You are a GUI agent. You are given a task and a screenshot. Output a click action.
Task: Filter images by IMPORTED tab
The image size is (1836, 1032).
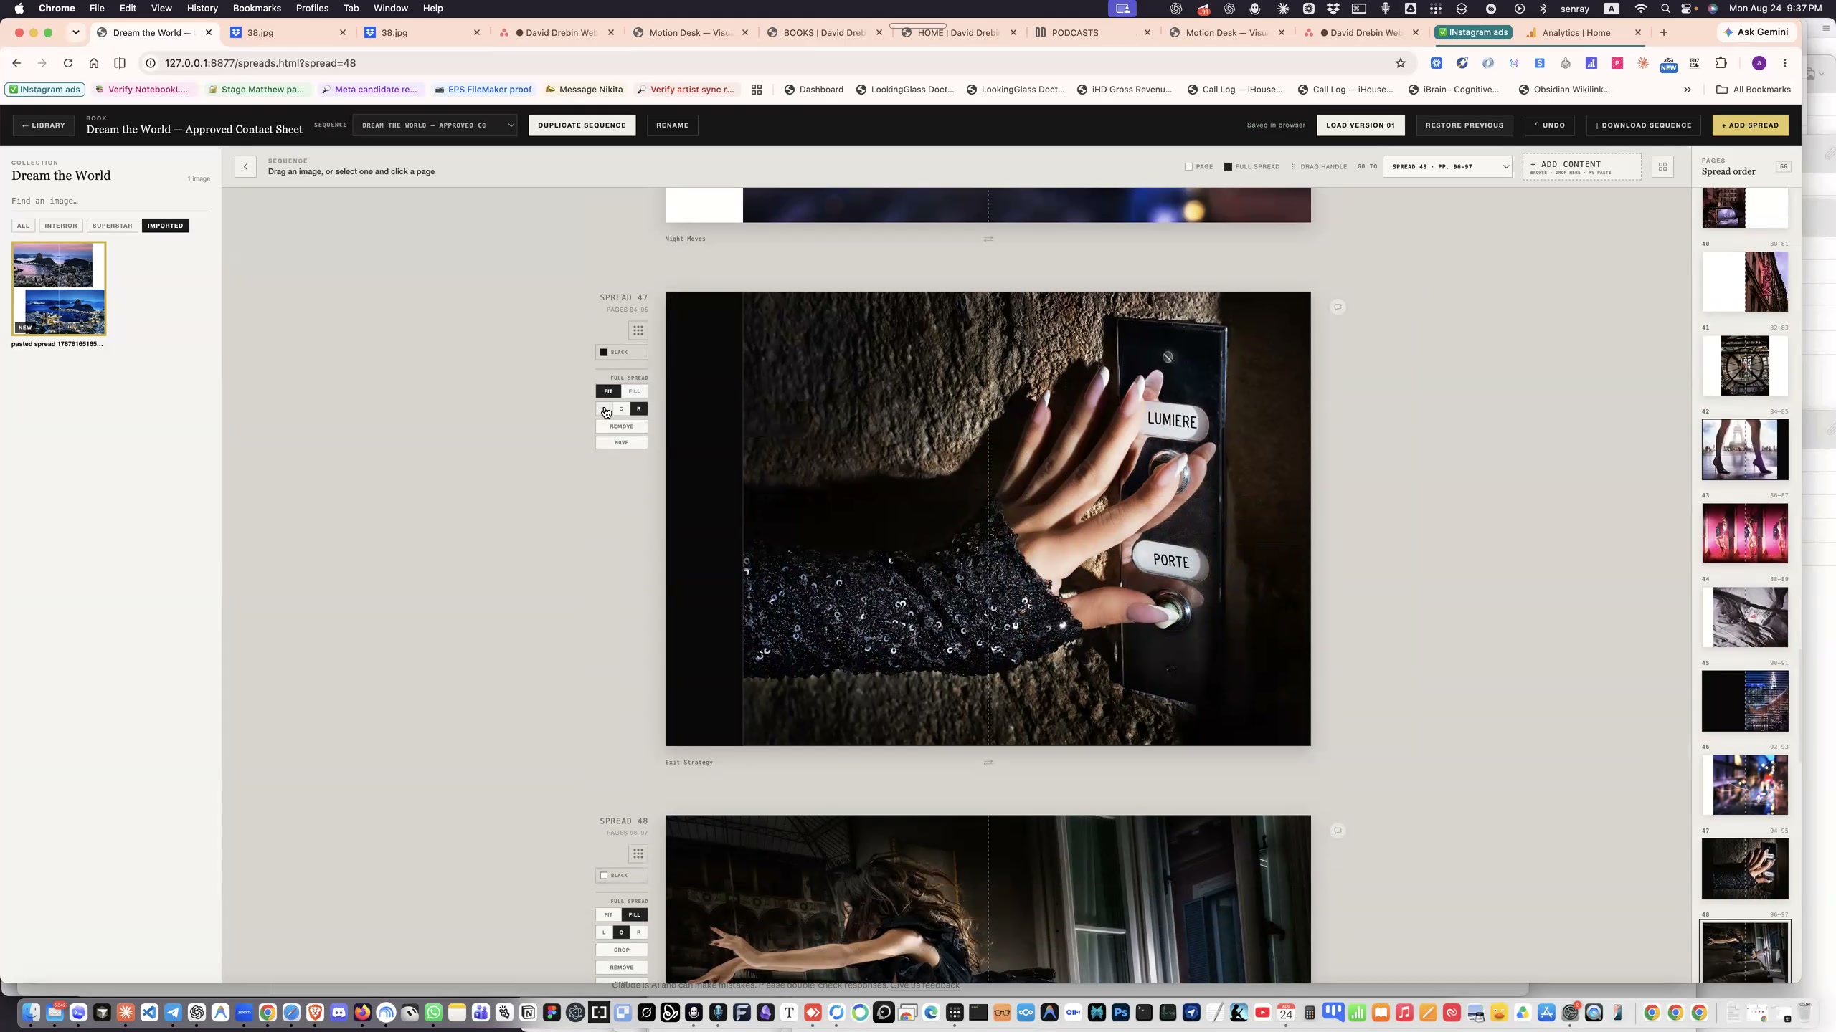click(165, 226)
